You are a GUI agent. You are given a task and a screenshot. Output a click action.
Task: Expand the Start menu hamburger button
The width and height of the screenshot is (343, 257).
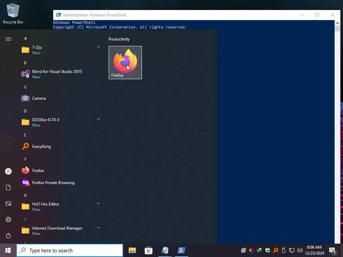8,39
